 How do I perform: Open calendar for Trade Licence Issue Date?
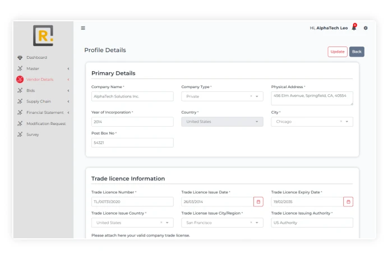[x=258, y=202]
